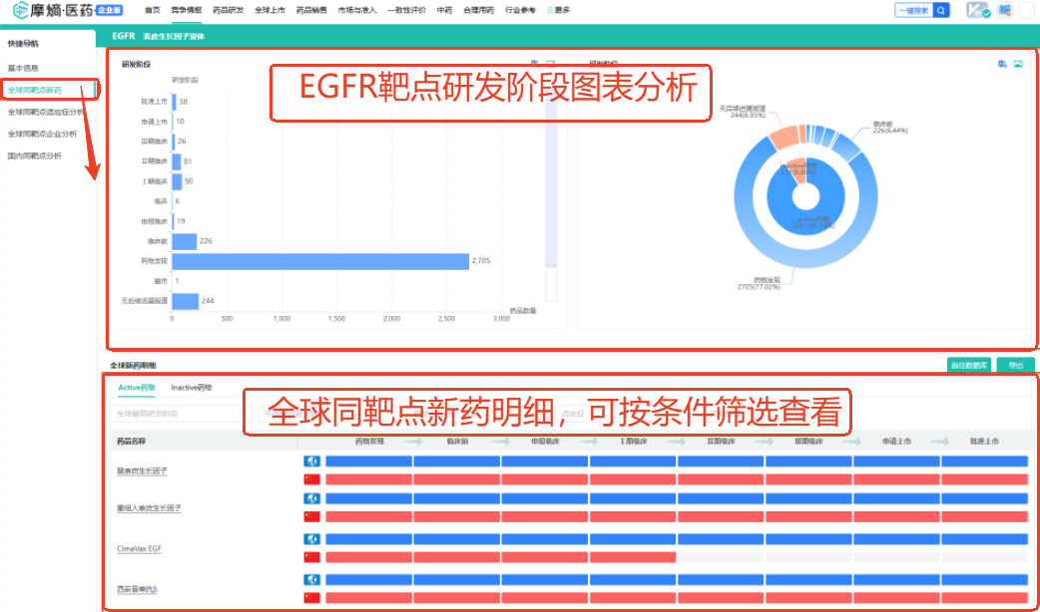Open the 更多 grid menu
This screenshot has height=612, width=1040.
559,10
